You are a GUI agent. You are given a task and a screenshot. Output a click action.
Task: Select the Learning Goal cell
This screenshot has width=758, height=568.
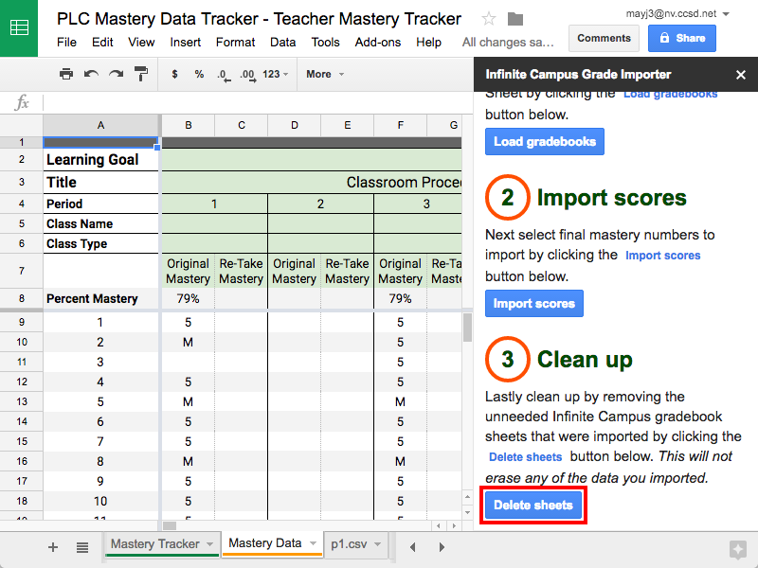point(100,159)
